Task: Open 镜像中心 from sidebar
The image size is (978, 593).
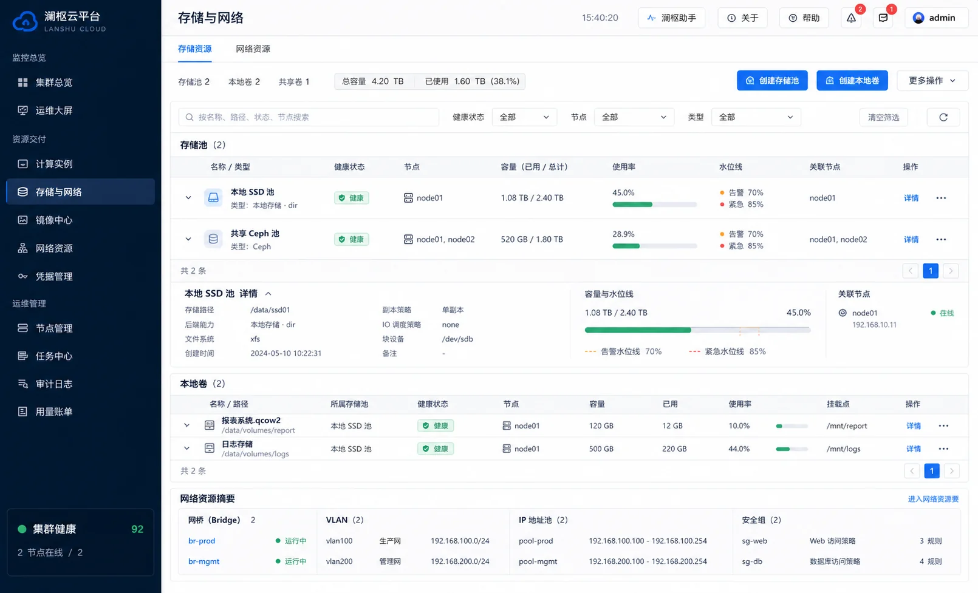Action: 80,220
